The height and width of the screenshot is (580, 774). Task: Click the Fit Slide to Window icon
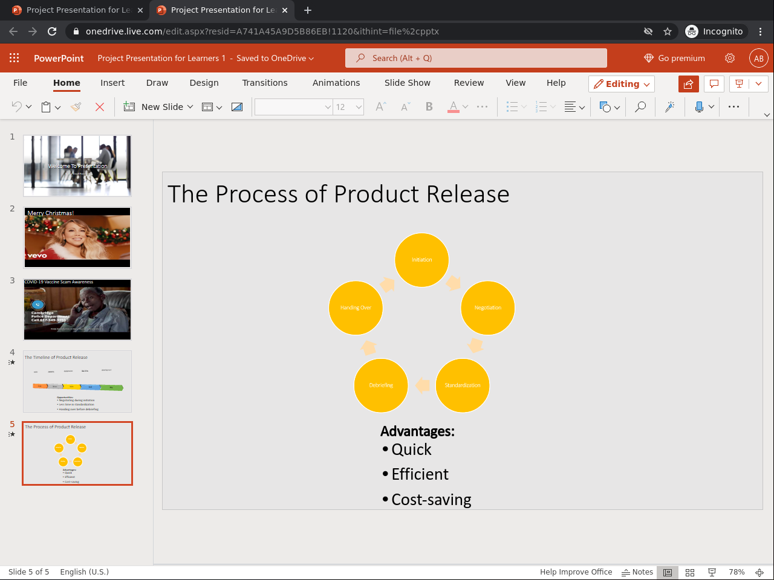click(x=759, y=572)
